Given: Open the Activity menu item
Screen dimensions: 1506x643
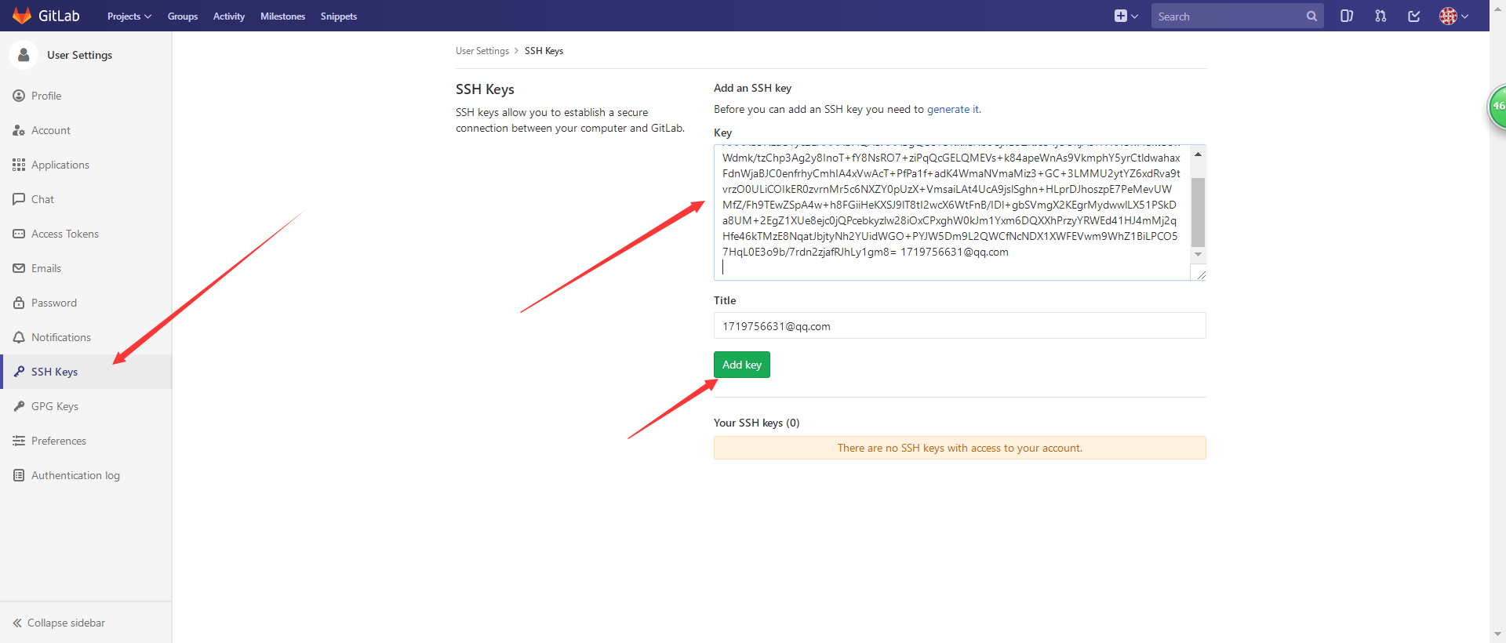Looking at the screenshot, I should click(x=229, y=16).
